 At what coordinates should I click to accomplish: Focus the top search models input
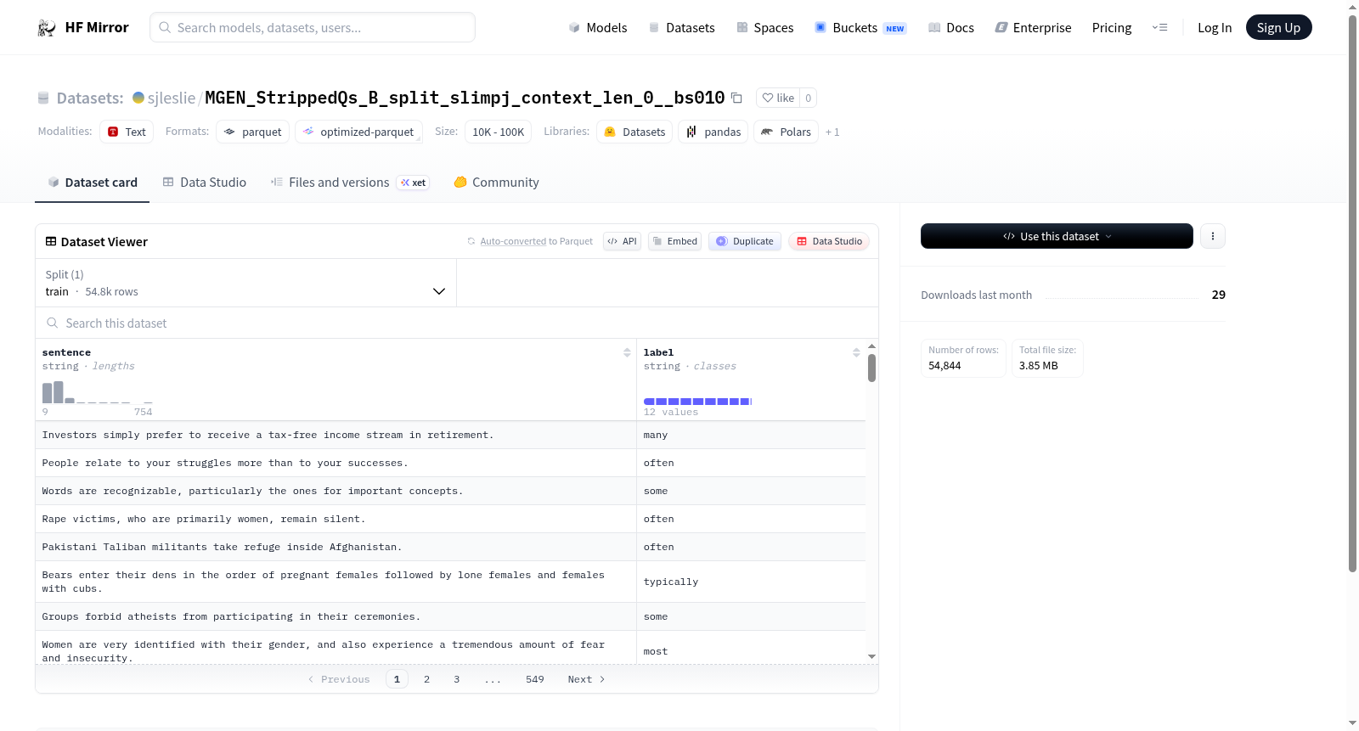pyautogui.click(x=313, y=27)
